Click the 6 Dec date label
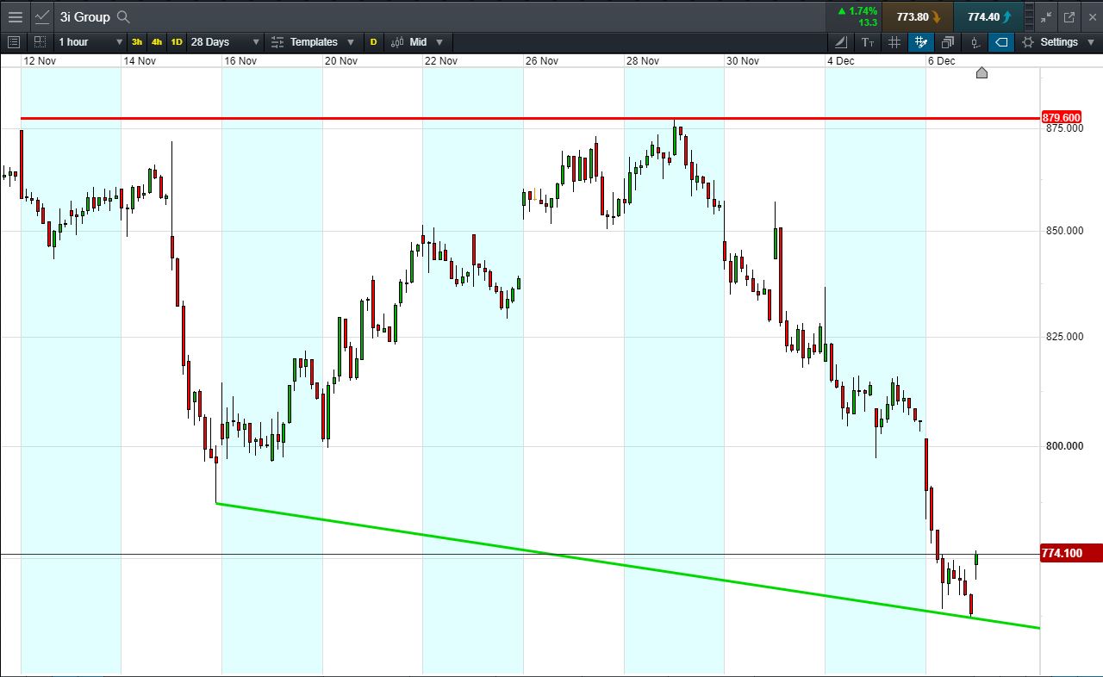The width and height of the screenshot is (1103, 677). tap(942, 61)
